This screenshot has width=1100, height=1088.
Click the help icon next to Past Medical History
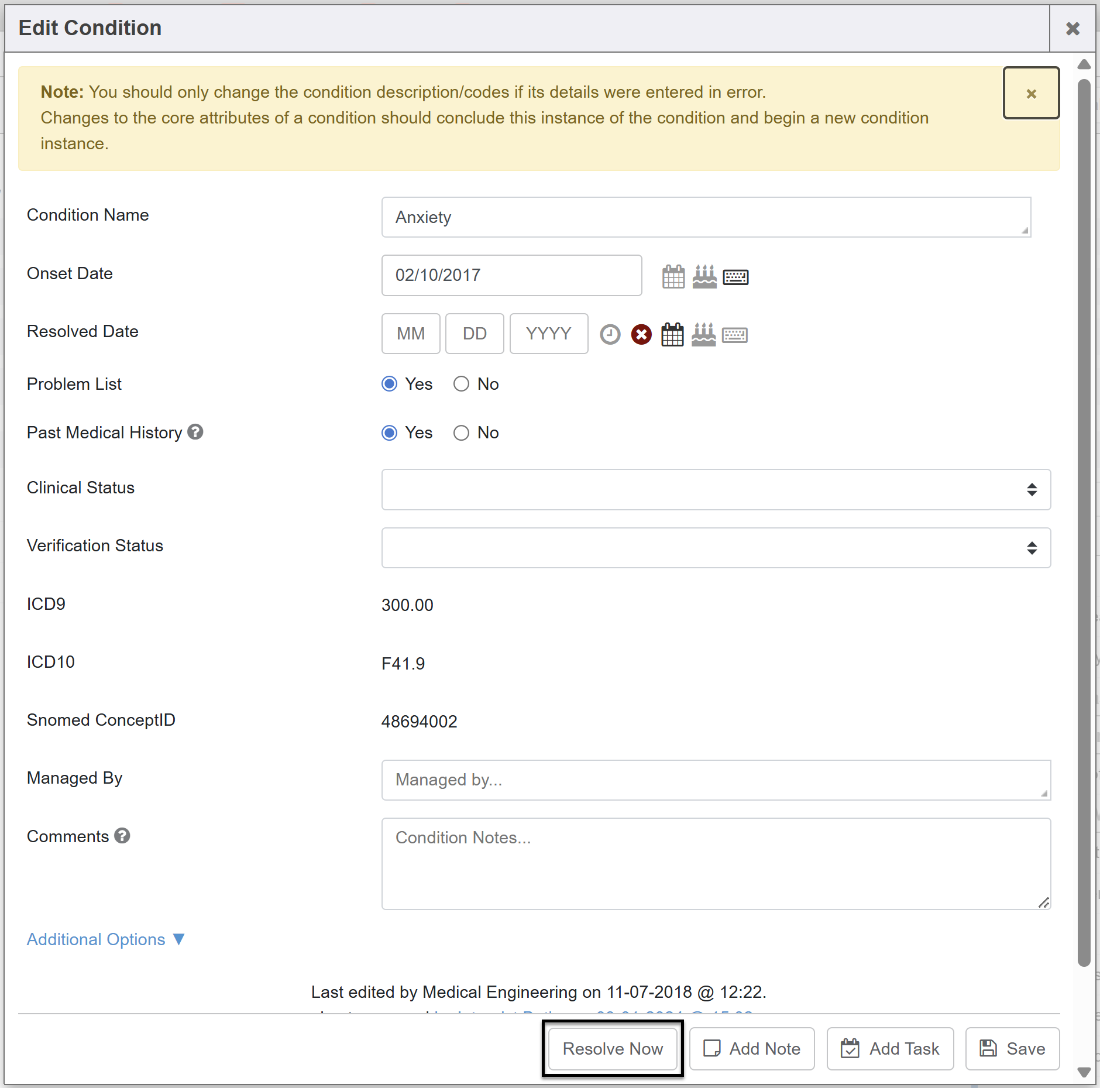[195, 432]
